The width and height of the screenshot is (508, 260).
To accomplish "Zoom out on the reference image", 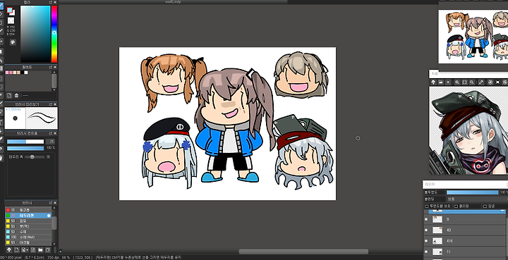I will click(x=472, y=82).
